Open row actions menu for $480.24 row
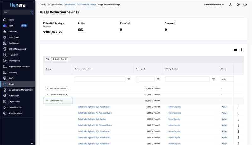This screenshot has height=145, width=252. [239, 131]
